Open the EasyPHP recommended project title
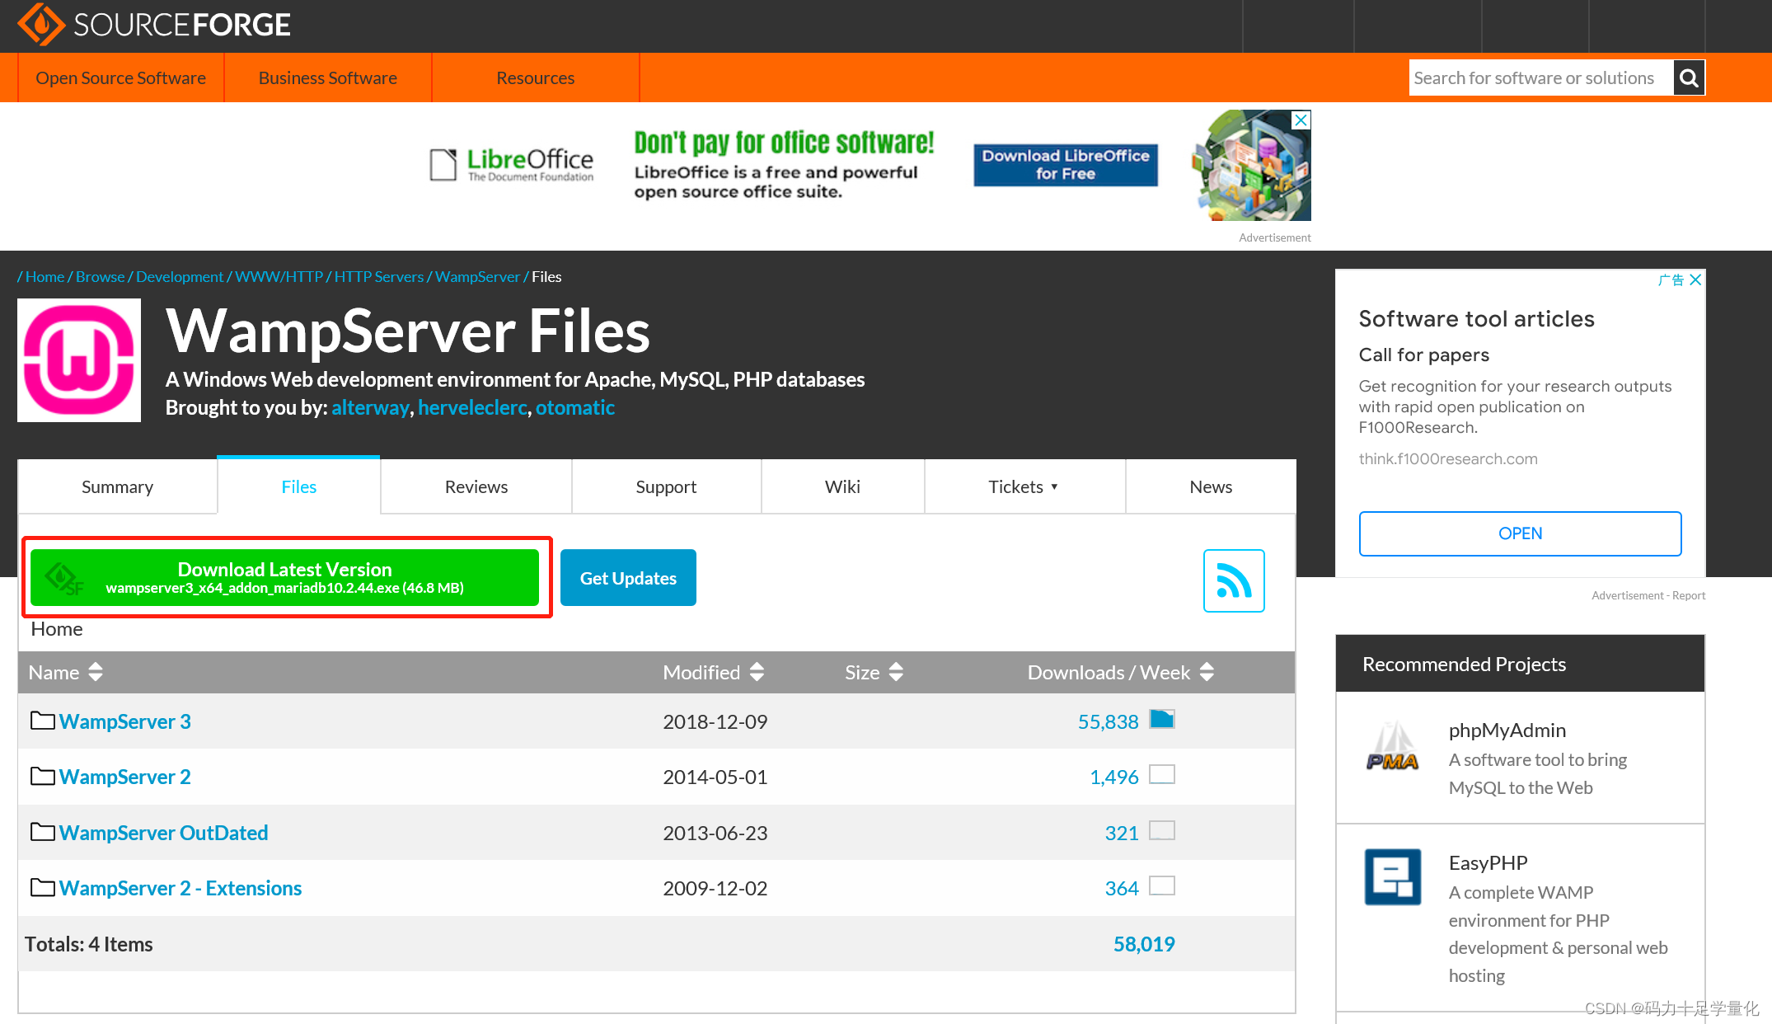 (x=1488, y=862)
